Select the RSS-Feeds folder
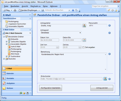This screenshot has height=101, width=121. pos(15,54)
